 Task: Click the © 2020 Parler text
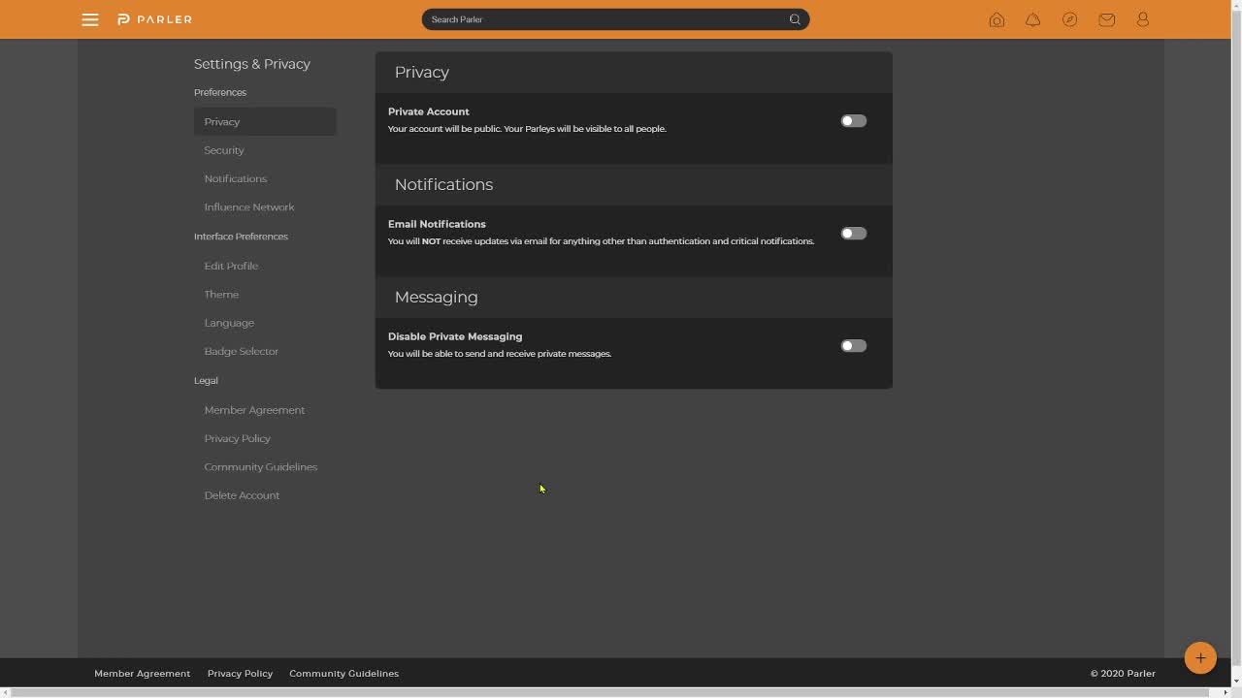(x=1123, y=673)
